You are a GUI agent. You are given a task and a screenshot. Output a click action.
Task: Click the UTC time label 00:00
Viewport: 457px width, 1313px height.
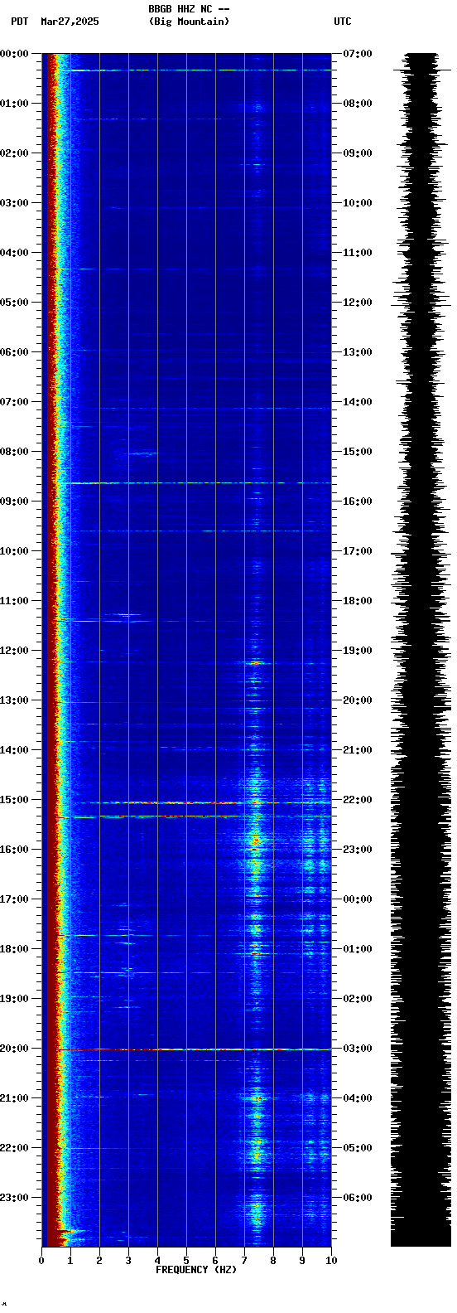coord(358,899)
